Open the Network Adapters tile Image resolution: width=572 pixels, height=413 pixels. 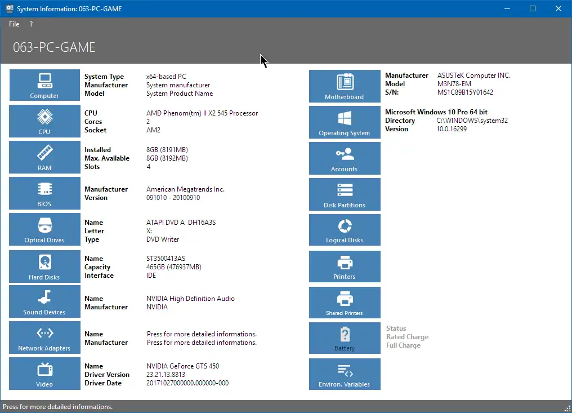tap(44, 337)
